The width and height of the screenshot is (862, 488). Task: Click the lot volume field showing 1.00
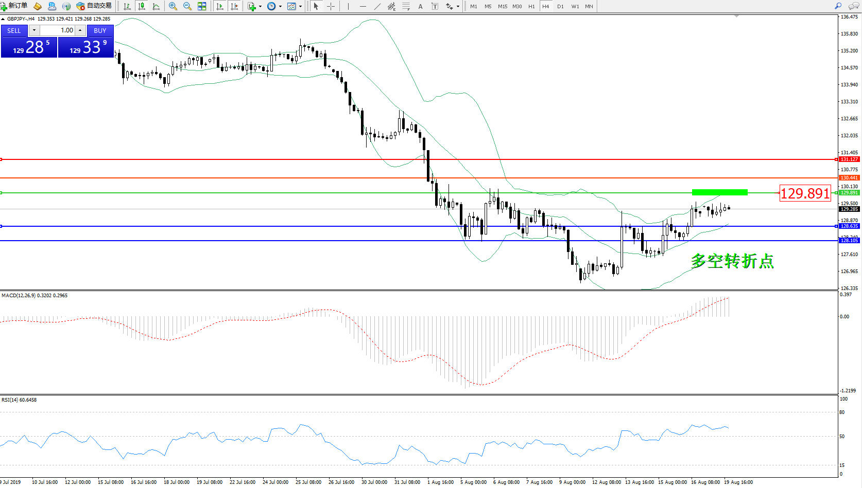[58, 30]
